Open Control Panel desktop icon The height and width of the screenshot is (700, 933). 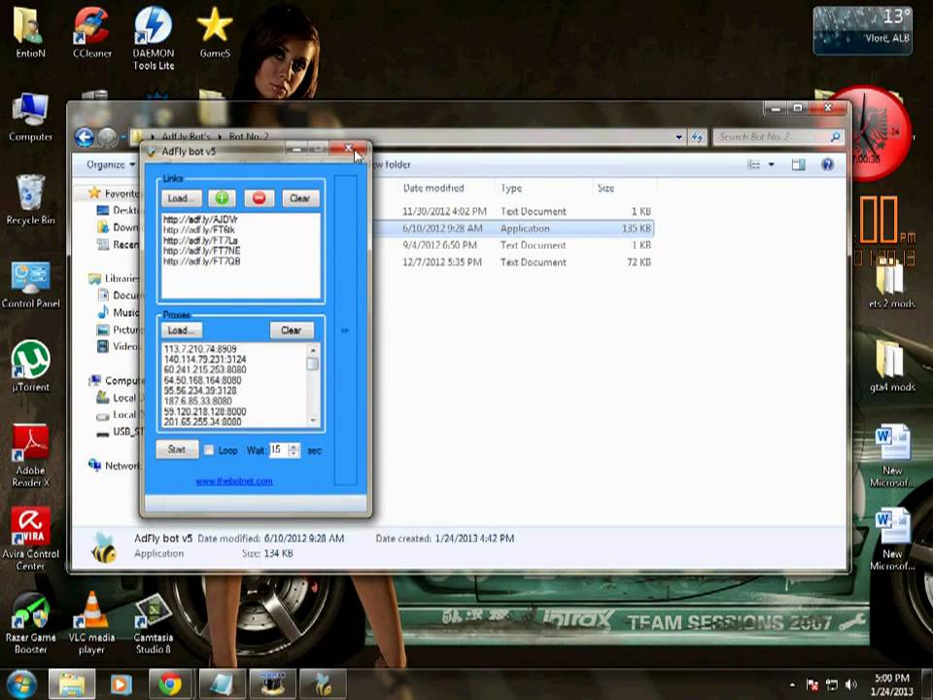click(x=30, y=283)
